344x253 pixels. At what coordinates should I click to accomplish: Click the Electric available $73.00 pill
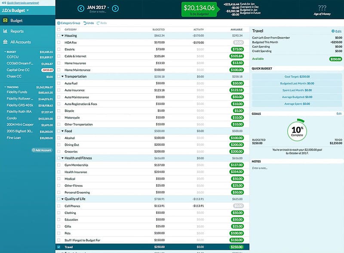[x=237, y=49]
